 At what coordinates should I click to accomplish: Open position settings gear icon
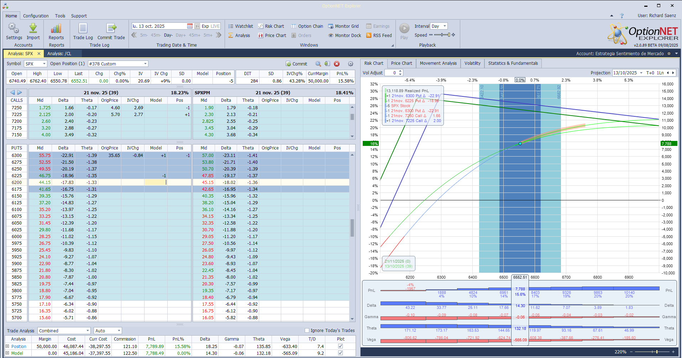351,64
